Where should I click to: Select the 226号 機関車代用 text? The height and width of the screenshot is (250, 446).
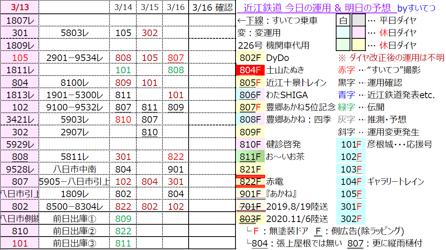tap(274, 45)
